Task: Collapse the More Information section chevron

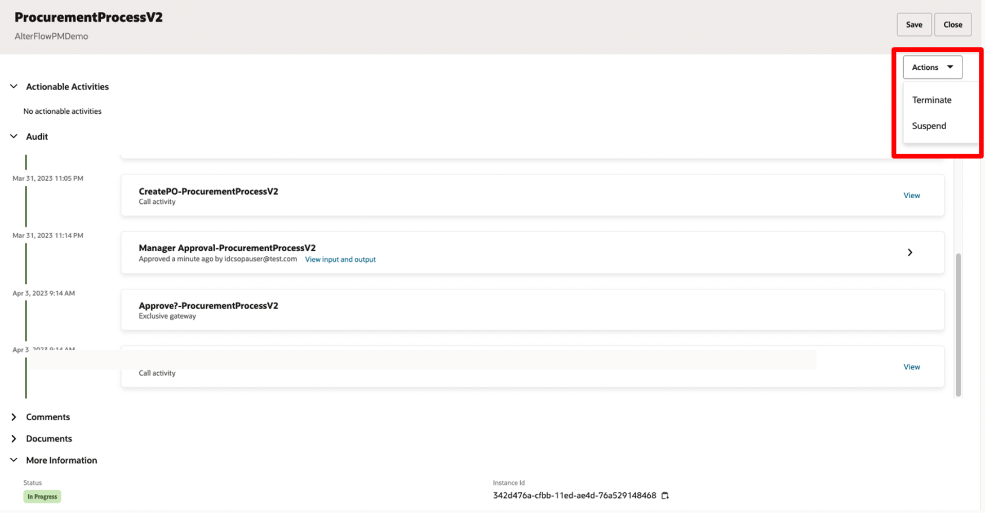Action: [14, 460]
